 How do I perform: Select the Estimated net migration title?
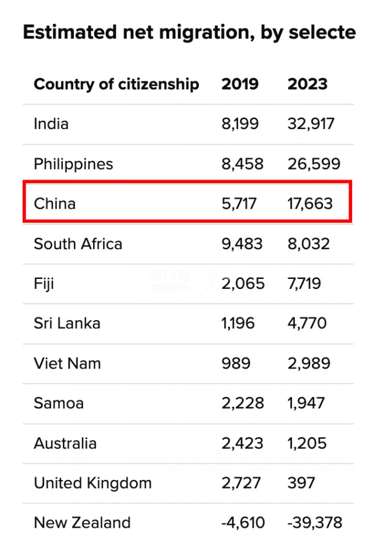pos(189,33)
